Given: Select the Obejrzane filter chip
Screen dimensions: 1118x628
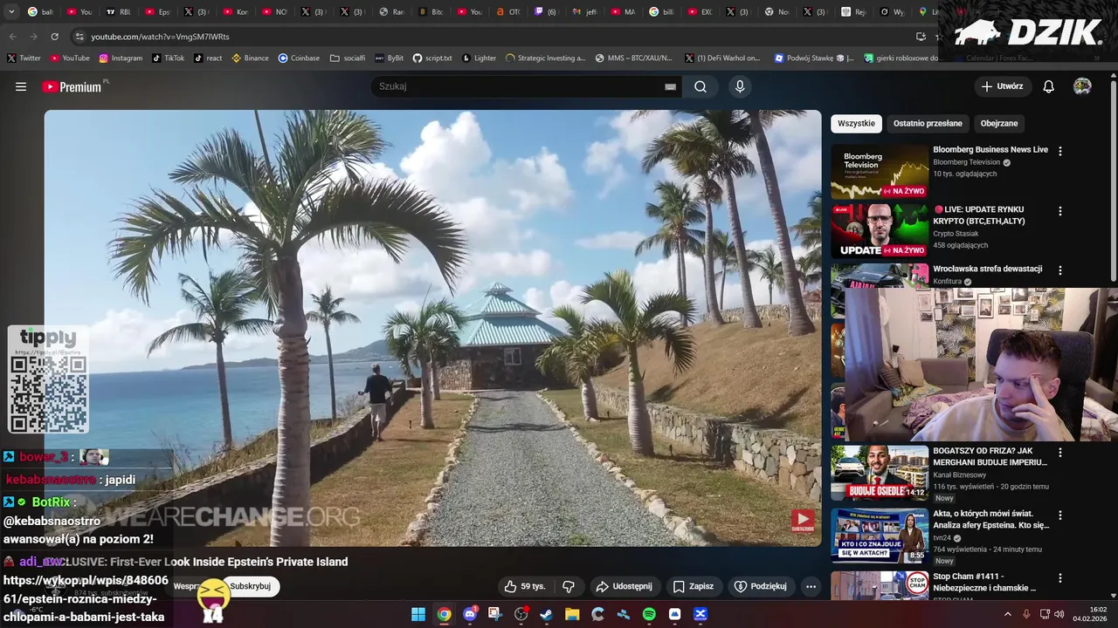Looking at the screenshot, I should pos(999,123).
